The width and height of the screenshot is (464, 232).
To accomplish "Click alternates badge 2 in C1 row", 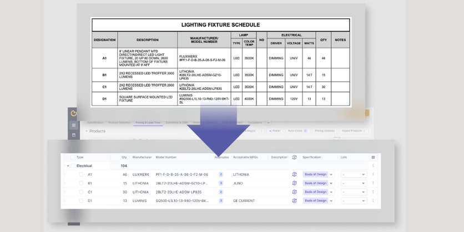I will (221, 191).
